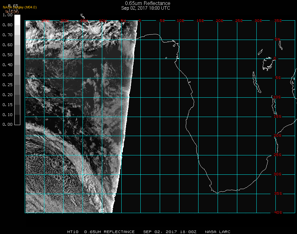Click the 5E longitude label
The width and height of the screenshot is (297, 234).
pos(162,21)
